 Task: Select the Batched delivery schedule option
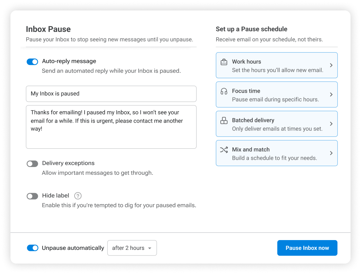277,124
